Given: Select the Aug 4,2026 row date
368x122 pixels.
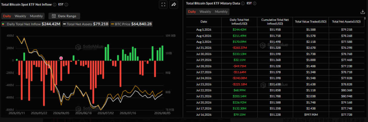Looking at the screenshot, I should tap(204, 36).
